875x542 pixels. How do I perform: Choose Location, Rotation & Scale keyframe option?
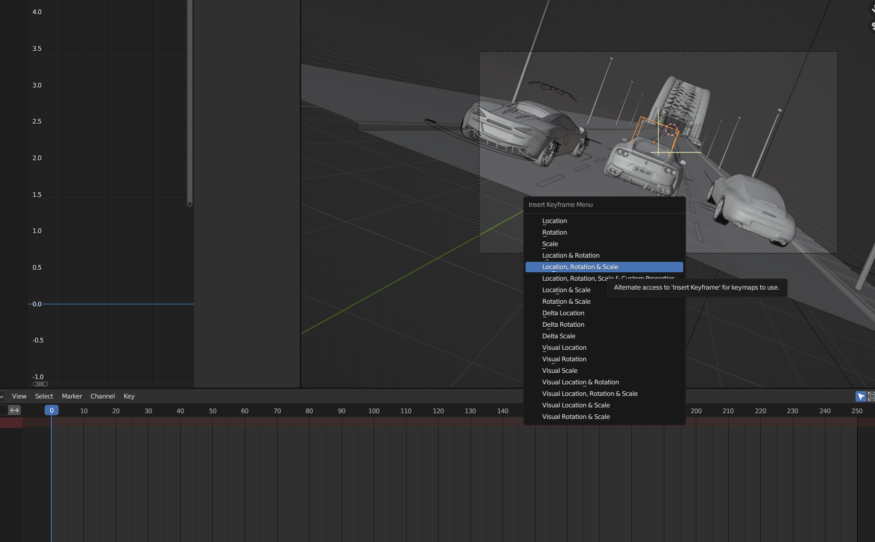click(580, 267)
